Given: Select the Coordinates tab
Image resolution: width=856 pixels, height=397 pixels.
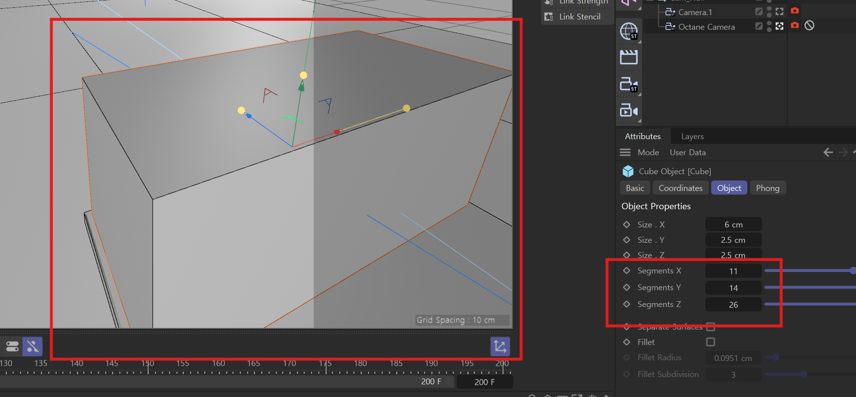Looking at the screenshot, I should coord(681,188).
